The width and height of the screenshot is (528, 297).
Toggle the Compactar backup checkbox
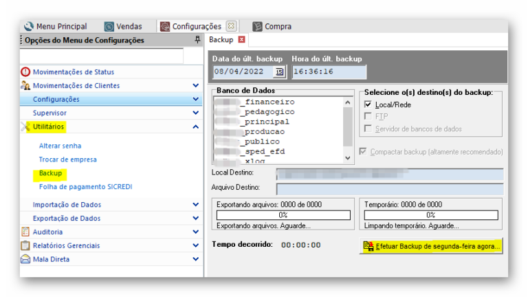(363, 151)
